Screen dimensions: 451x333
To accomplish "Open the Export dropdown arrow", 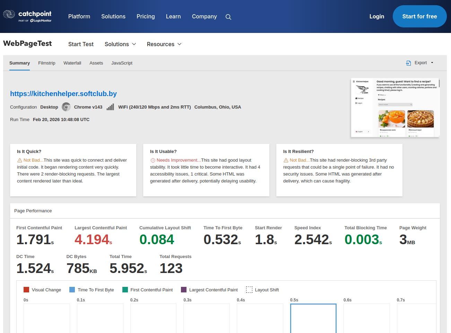I will coord(432,63).
